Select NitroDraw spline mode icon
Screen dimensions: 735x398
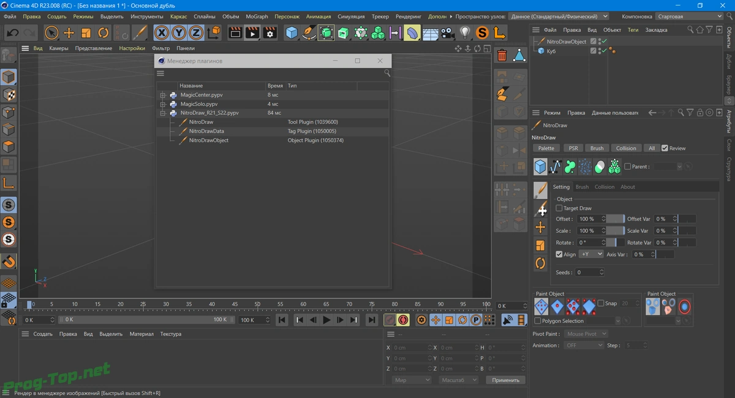pyautogui.click(x=556, y=166)
